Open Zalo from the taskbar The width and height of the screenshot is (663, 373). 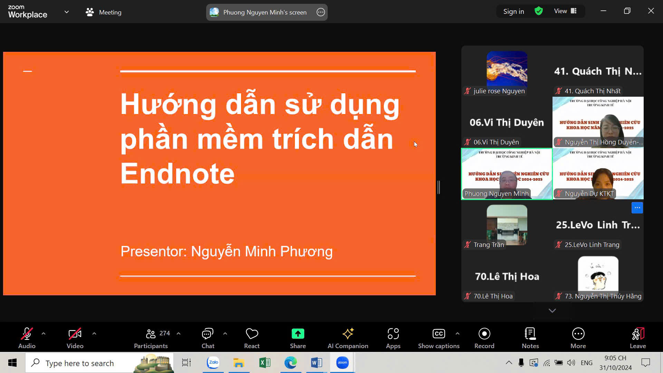click(213, 363)
